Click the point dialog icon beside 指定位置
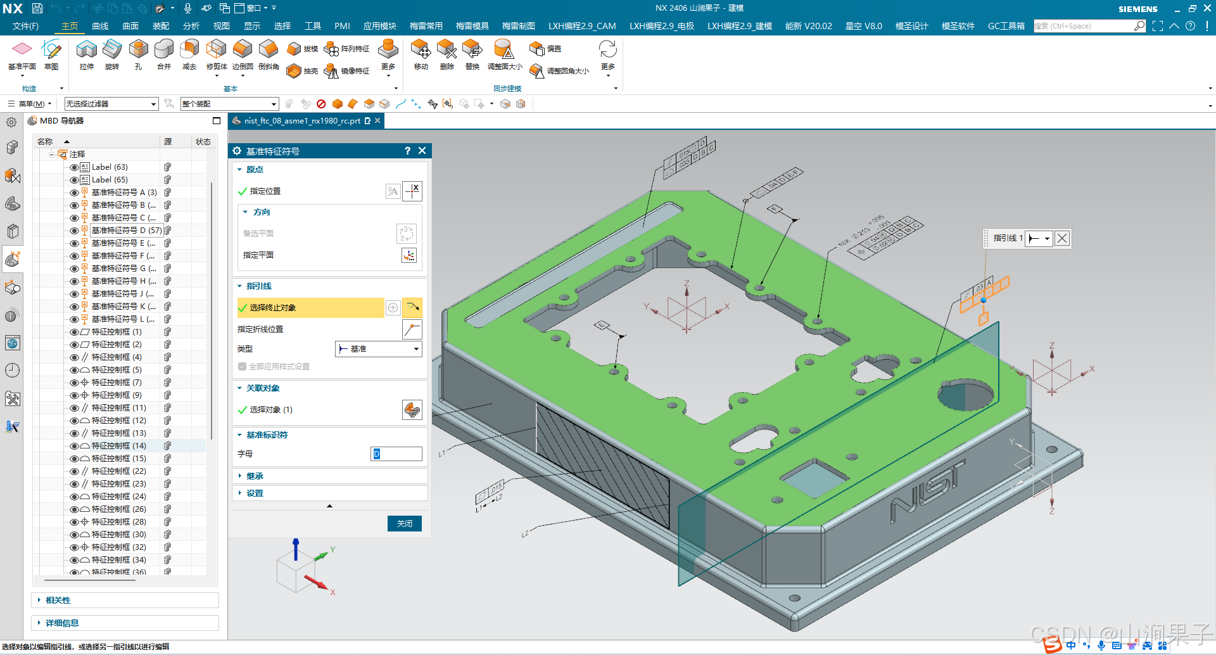Screen dimensions: 1216x655 [x=412, y=191]
